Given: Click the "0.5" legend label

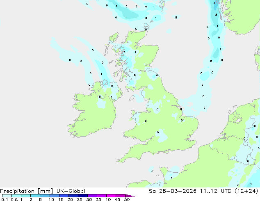Looking at the screenshot, I should 14,199.
